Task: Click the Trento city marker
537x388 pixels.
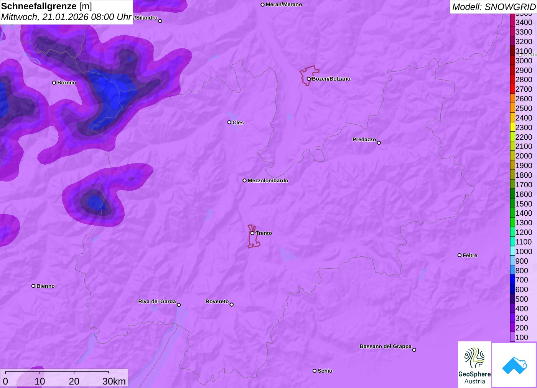Action: pyautogui.click(x=252, y=233)
